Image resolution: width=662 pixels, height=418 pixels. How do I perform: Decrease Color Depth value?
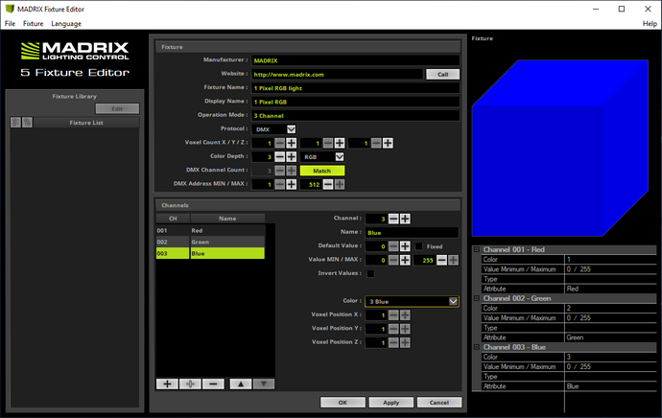click(280, 157)
